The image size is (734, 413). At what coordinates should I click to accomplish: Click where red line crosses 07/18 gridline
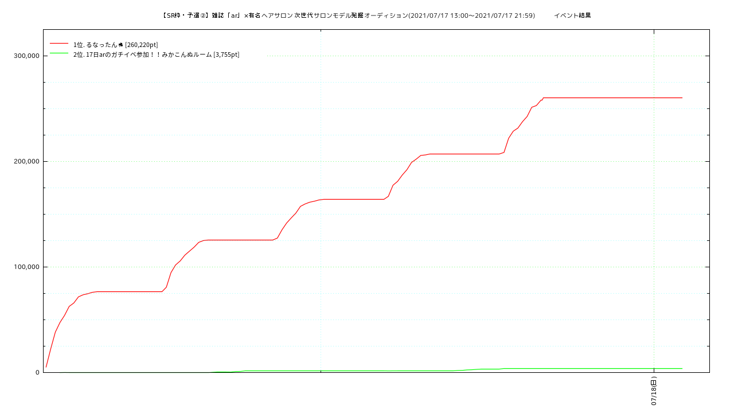pyautogui.click(x=654, y=98)
